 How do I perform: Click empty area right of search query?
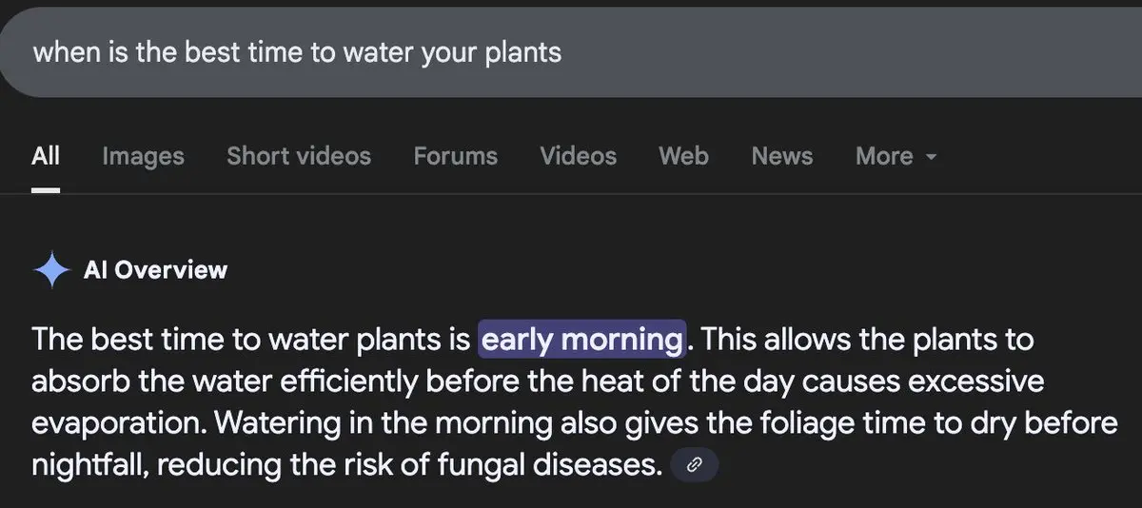[847, 51]
